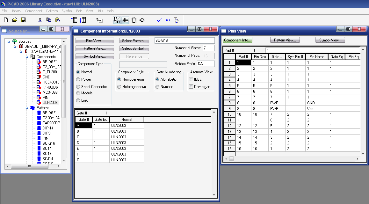Open the File menu
The width and height of the screenshot is (369, 204).
click(4, 11)
